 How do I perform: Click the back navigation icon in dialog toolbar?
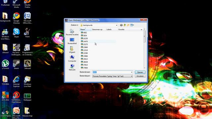(121, 25)
